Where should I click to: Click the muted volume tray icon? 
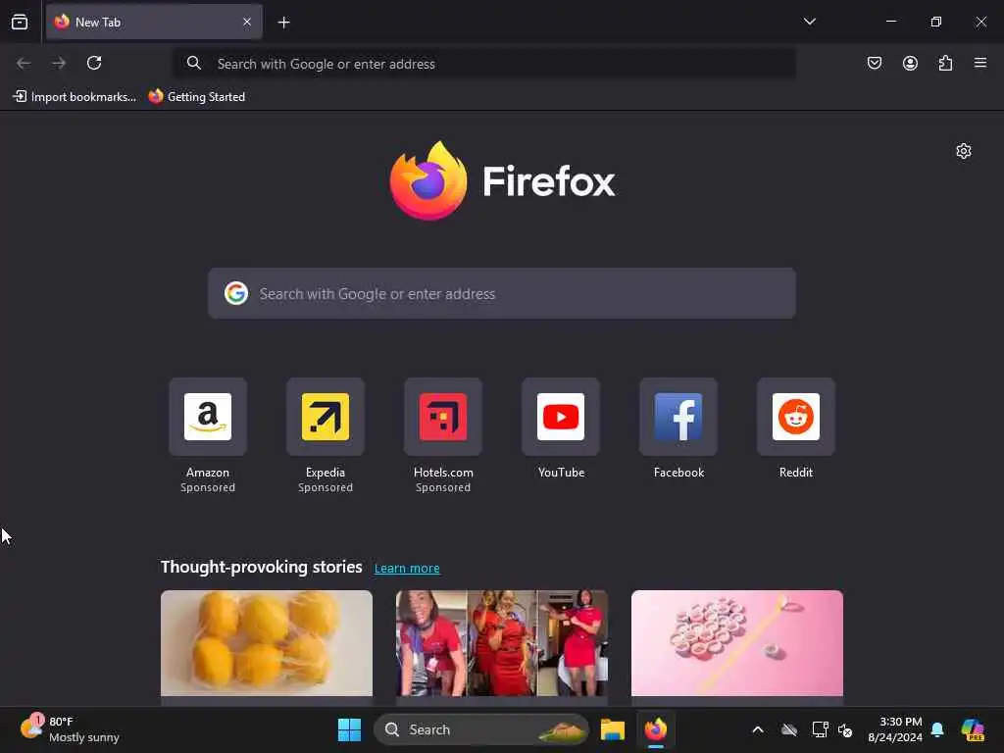tap(845, 729)
